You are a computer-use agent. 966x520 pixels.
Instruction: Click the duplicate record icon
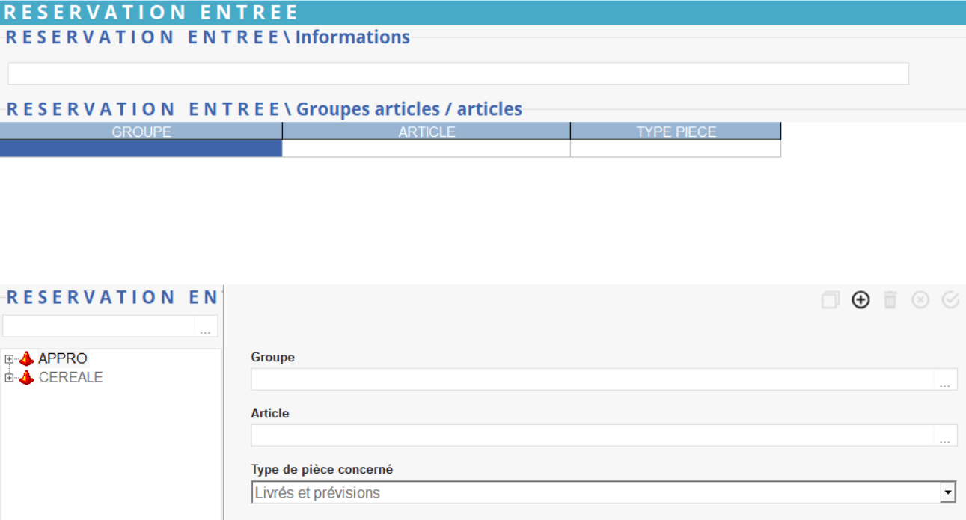click(x=830, y=300)
